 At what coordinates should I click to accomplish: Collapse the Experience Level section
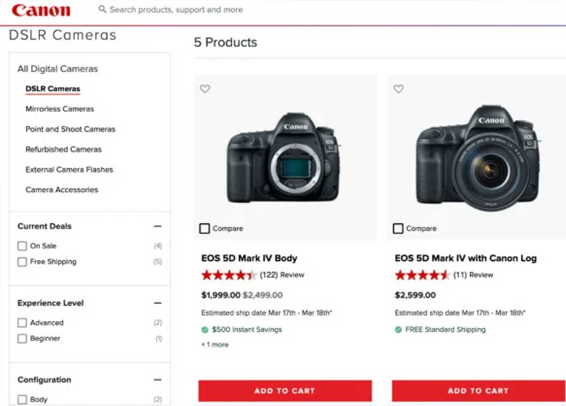click(158, 303)
